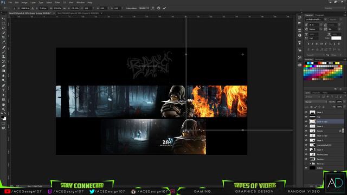
Task: Open the File menu
Action: pyautogui.click(x=10, y=2)
